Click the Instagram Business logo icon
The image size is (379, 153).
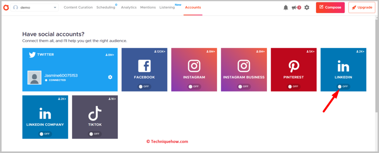[x=244, y=66]
